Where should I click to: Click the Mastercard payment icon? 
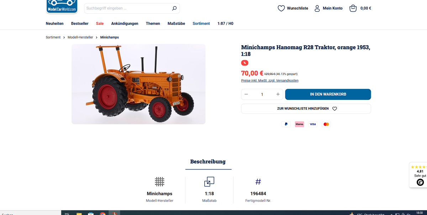pyautogui.click(x=326, y=124)
